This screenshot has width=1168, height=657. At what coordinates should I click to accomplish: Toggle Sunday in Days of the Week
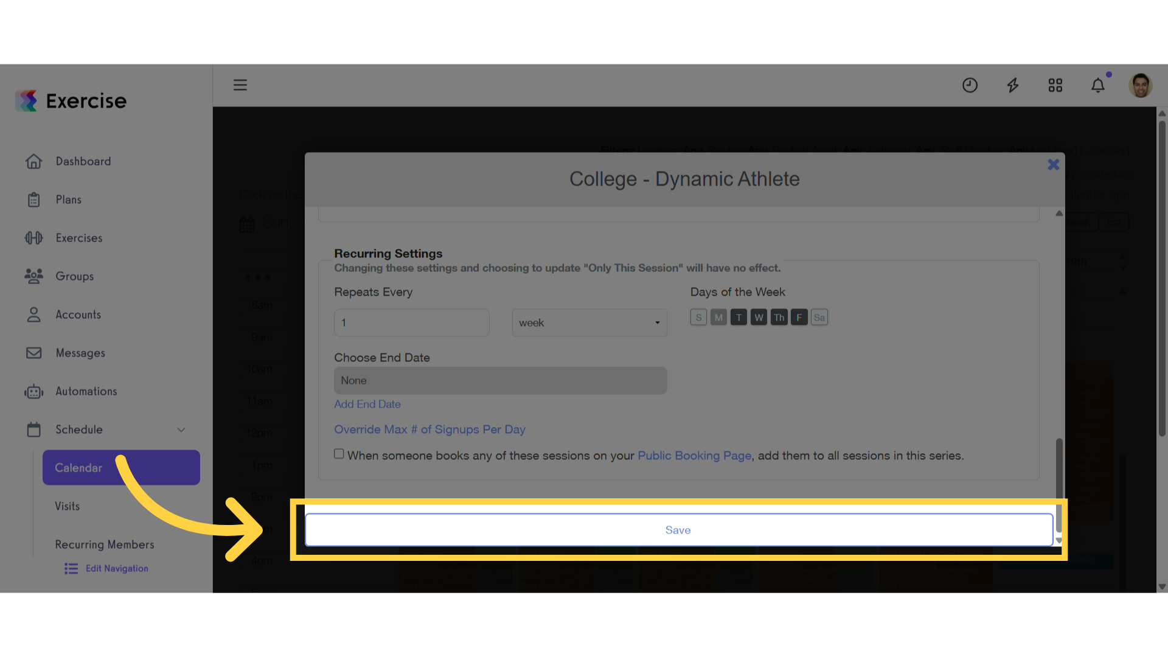[698, 318]
